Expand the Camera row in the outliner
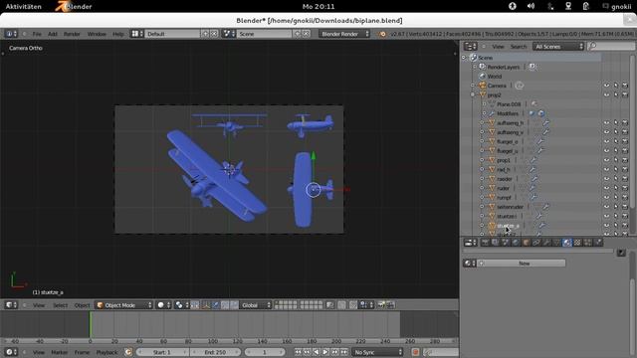 (x=473, y=86)
